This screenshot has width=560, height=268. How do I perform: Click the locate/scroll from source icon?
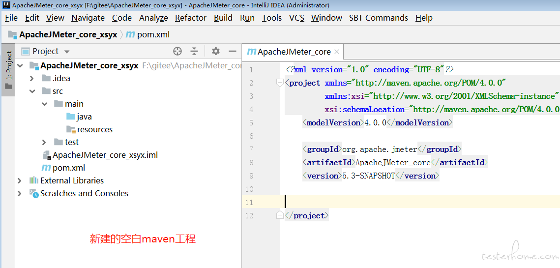coord(177,52)
